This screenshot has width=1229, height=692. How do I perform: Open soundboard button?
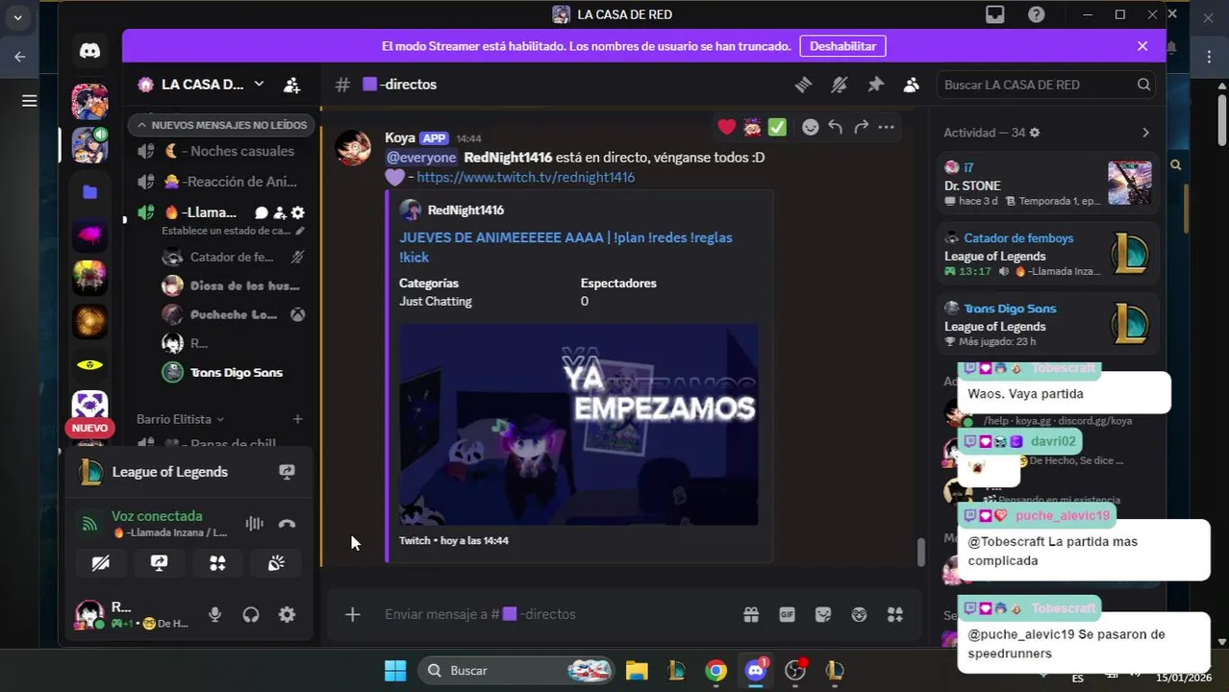[277, 563]
